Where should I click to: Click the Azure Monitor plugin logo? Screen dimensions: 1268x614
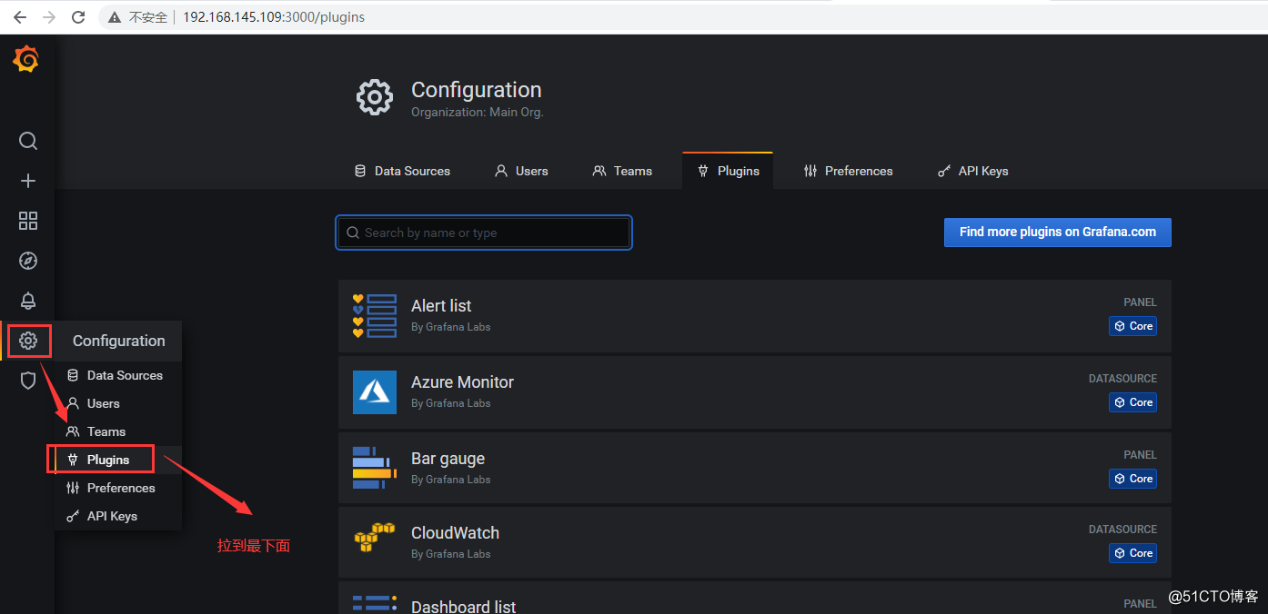pos(375,392)
